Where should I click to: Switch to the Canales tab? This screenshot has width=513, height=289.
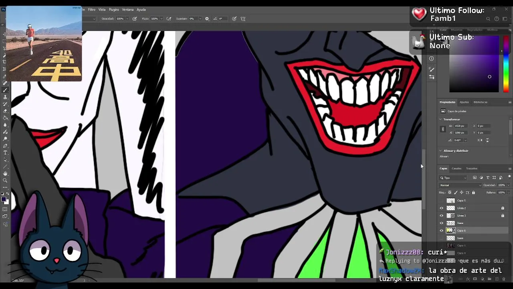[x=456, y=169]
